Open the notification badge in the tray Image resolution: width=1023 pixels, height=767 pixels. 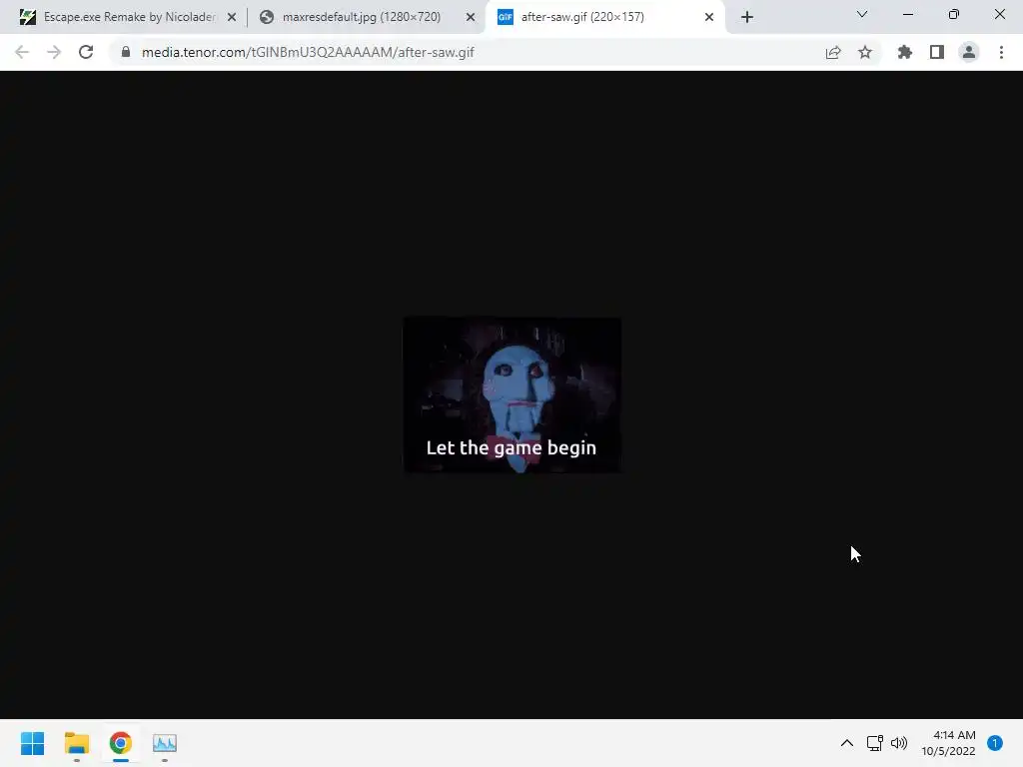coord(995,743)
